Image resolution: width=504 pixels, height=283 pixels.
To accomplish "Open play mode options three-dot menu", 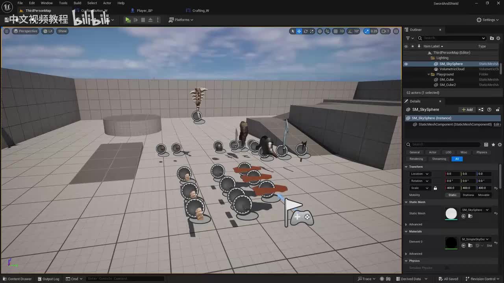I will point(158,20).
